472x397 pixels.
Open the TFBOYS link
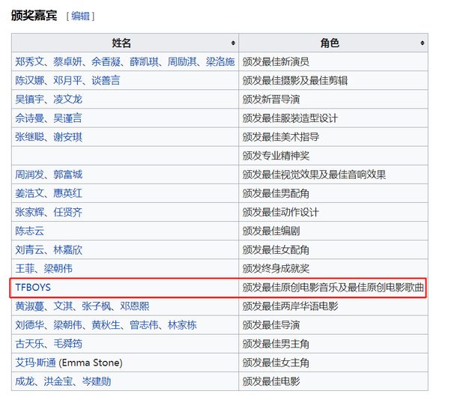(x=33, y=288)
